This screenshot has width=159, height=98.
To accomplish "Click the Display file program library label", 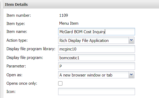I will coord(31,49).
